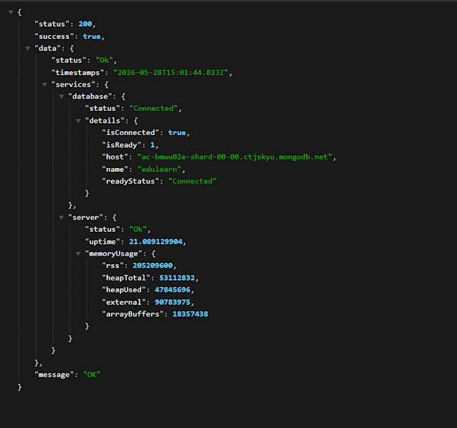Viewport: 457px width, 428px height.
Task: Click the "message" key
Action: [54, 375]
